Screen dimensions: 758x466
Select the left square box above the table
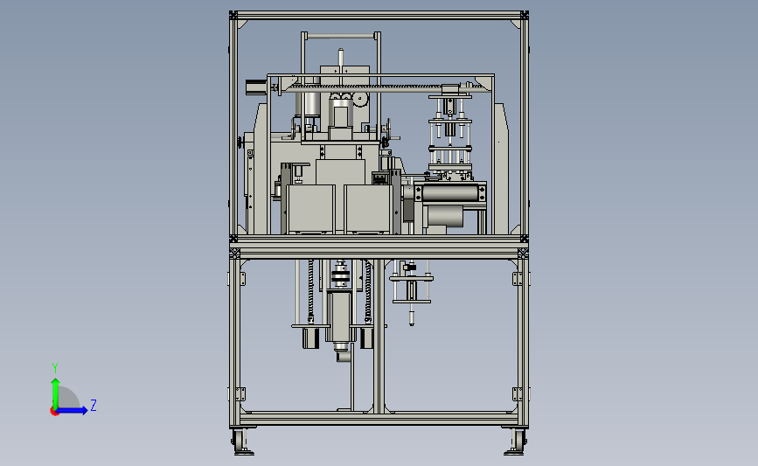coord(310,209)
